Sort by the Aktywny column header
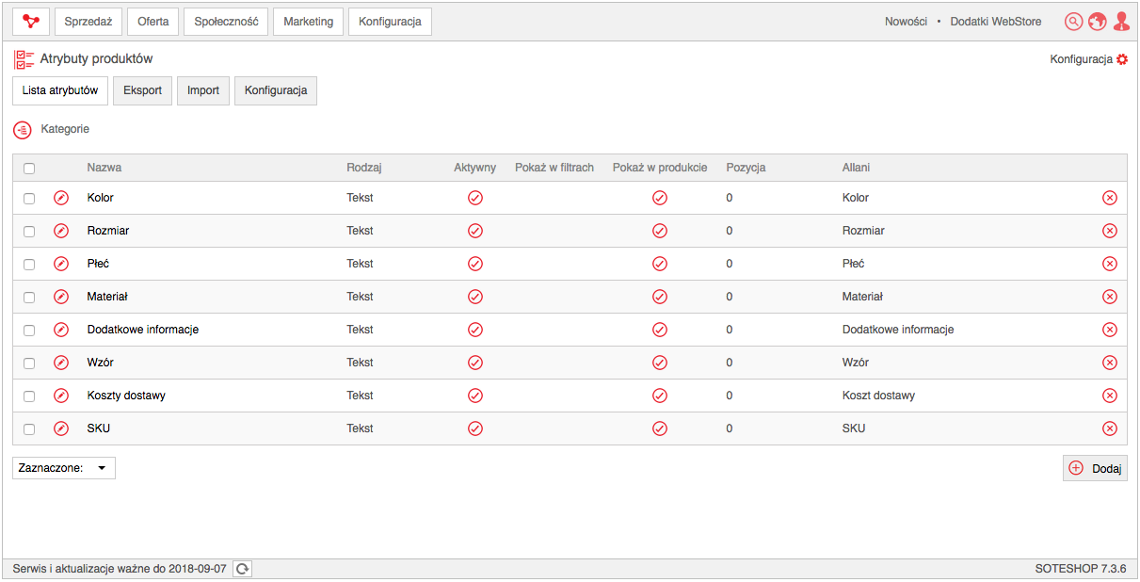 point(474,168)
